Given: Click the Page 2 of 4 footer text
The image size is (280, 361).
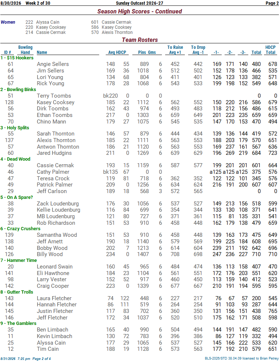Looking at the screenshot, I should tap(42, 359).
